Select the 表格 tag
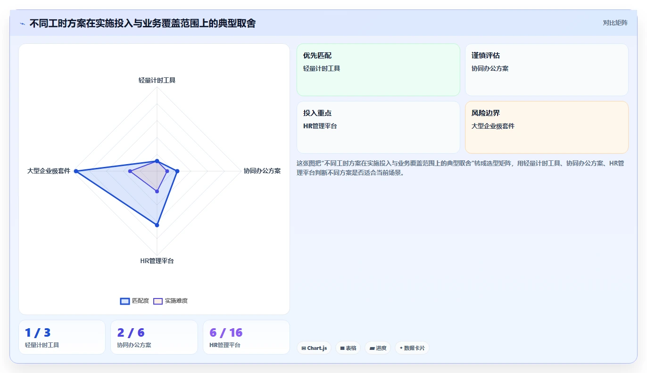Image resolution: width=647 pixels, height=373 pixels. click(348, 348)
